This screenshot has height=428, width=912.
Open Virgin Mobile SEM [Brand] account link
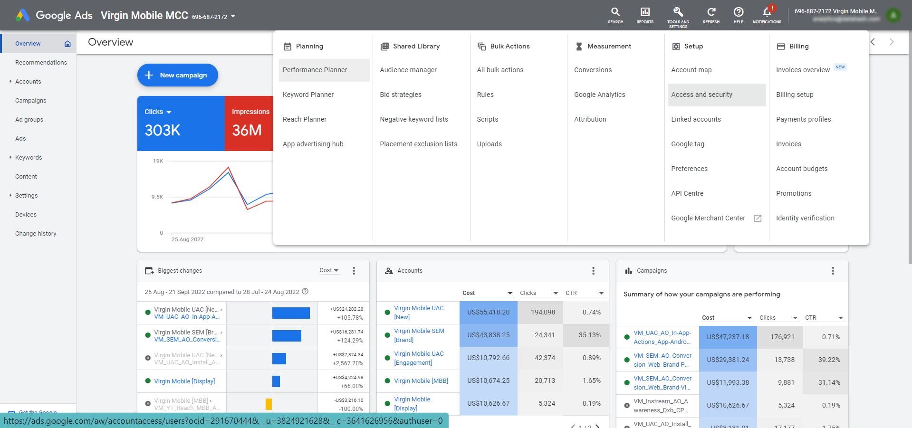[419, 335]
